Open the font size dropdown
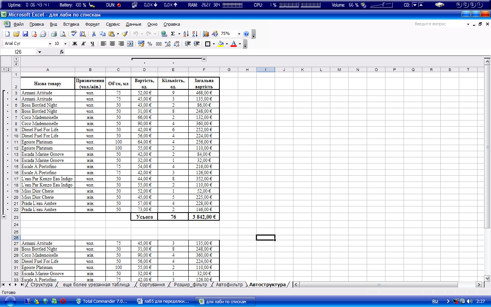 [65, 44]
